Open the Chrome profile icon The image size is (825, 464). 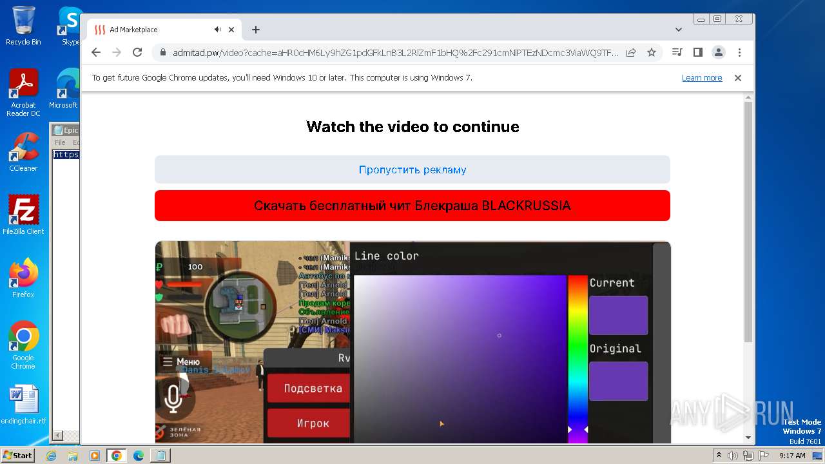719,53
